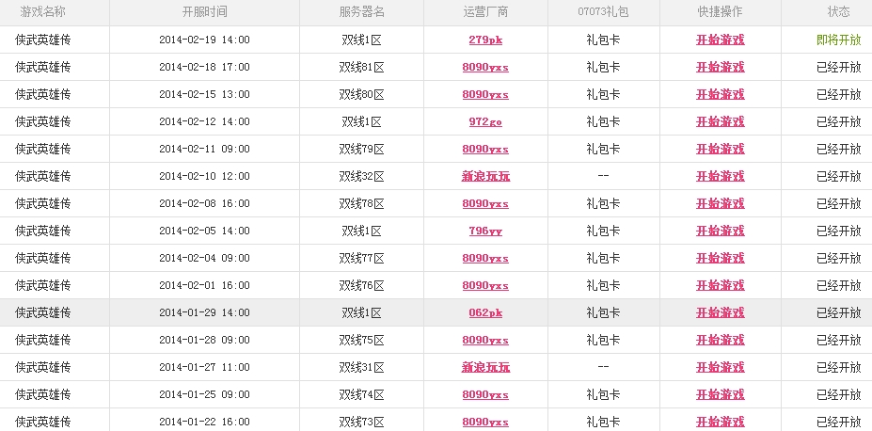The width and height of the screenshot is (872, 431).
Task: Click 礼包卡 in the 双线79区 row
Action: pyautogui.click(x=603, y=150)
